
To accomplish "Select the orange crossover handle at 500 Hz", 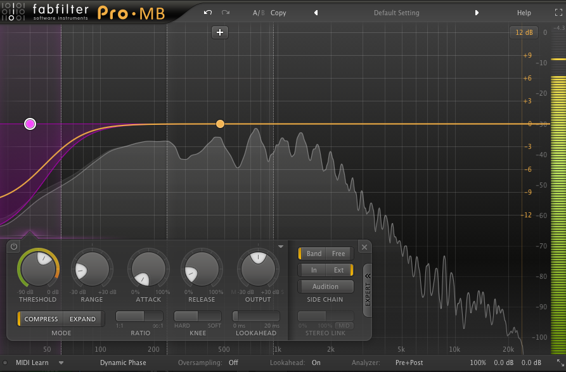I will pos(220,124).
